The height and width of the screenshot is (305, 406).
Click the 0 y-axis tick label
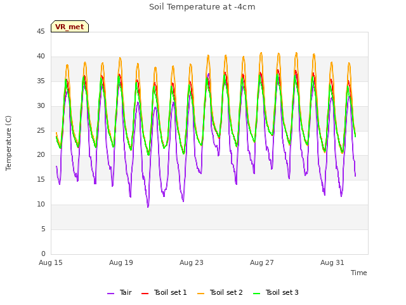pyautogui.click(x=43, y=254)
